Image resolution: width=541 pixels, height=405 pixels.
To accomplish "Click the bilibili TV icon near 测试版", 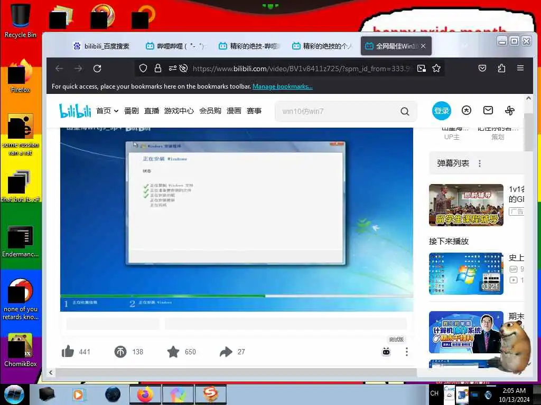I will tap(386, 352).
